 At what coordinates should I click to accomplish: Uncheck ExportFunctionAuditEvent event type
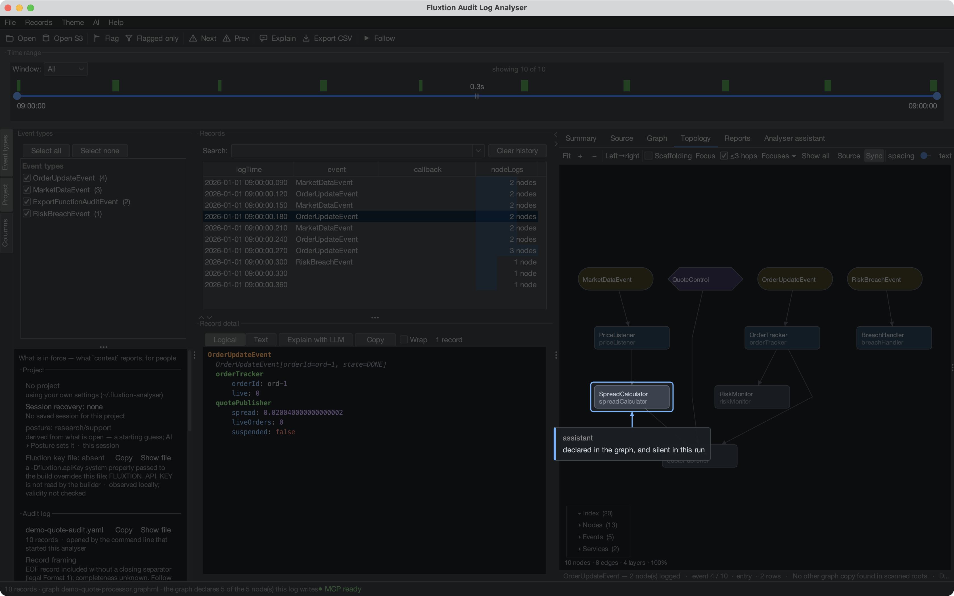pos(27,202)
